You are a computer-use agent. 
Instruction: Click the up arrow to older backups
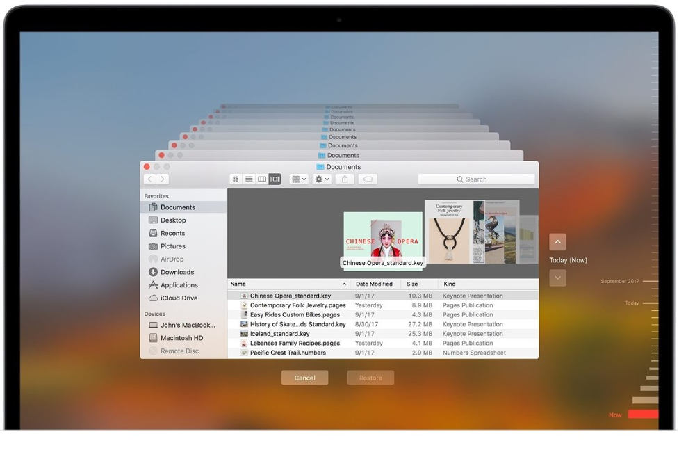[557, 242]
